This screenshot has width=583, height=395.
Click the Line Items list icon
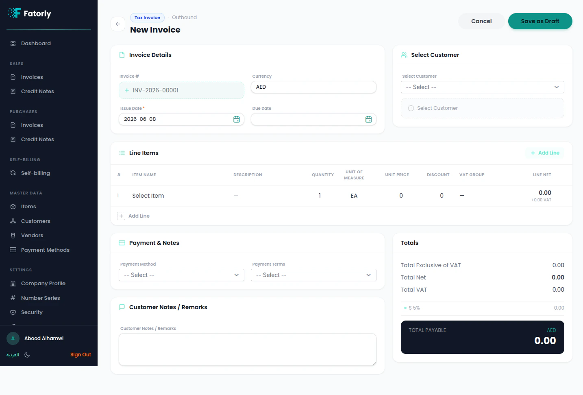point(122,153)
